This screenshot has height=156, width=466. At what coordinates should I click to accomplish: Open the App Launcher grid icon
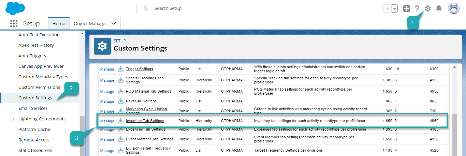pyautogui.click(x=14, y=23)
